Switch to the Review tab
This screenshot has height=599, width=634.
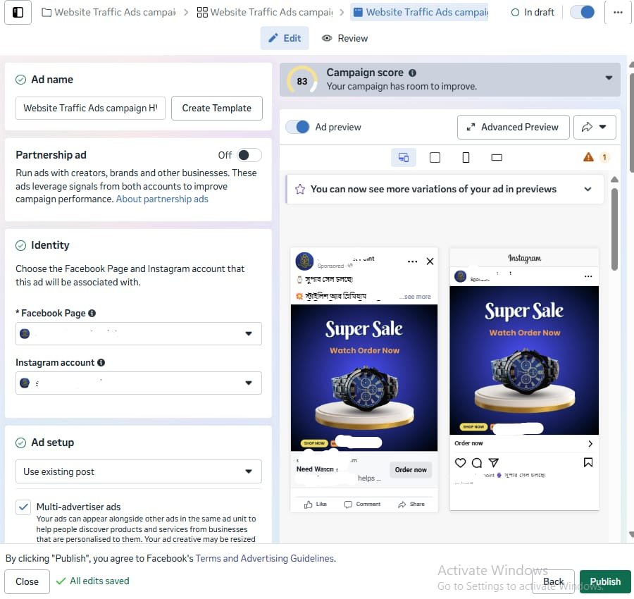[x=344, y=38]
